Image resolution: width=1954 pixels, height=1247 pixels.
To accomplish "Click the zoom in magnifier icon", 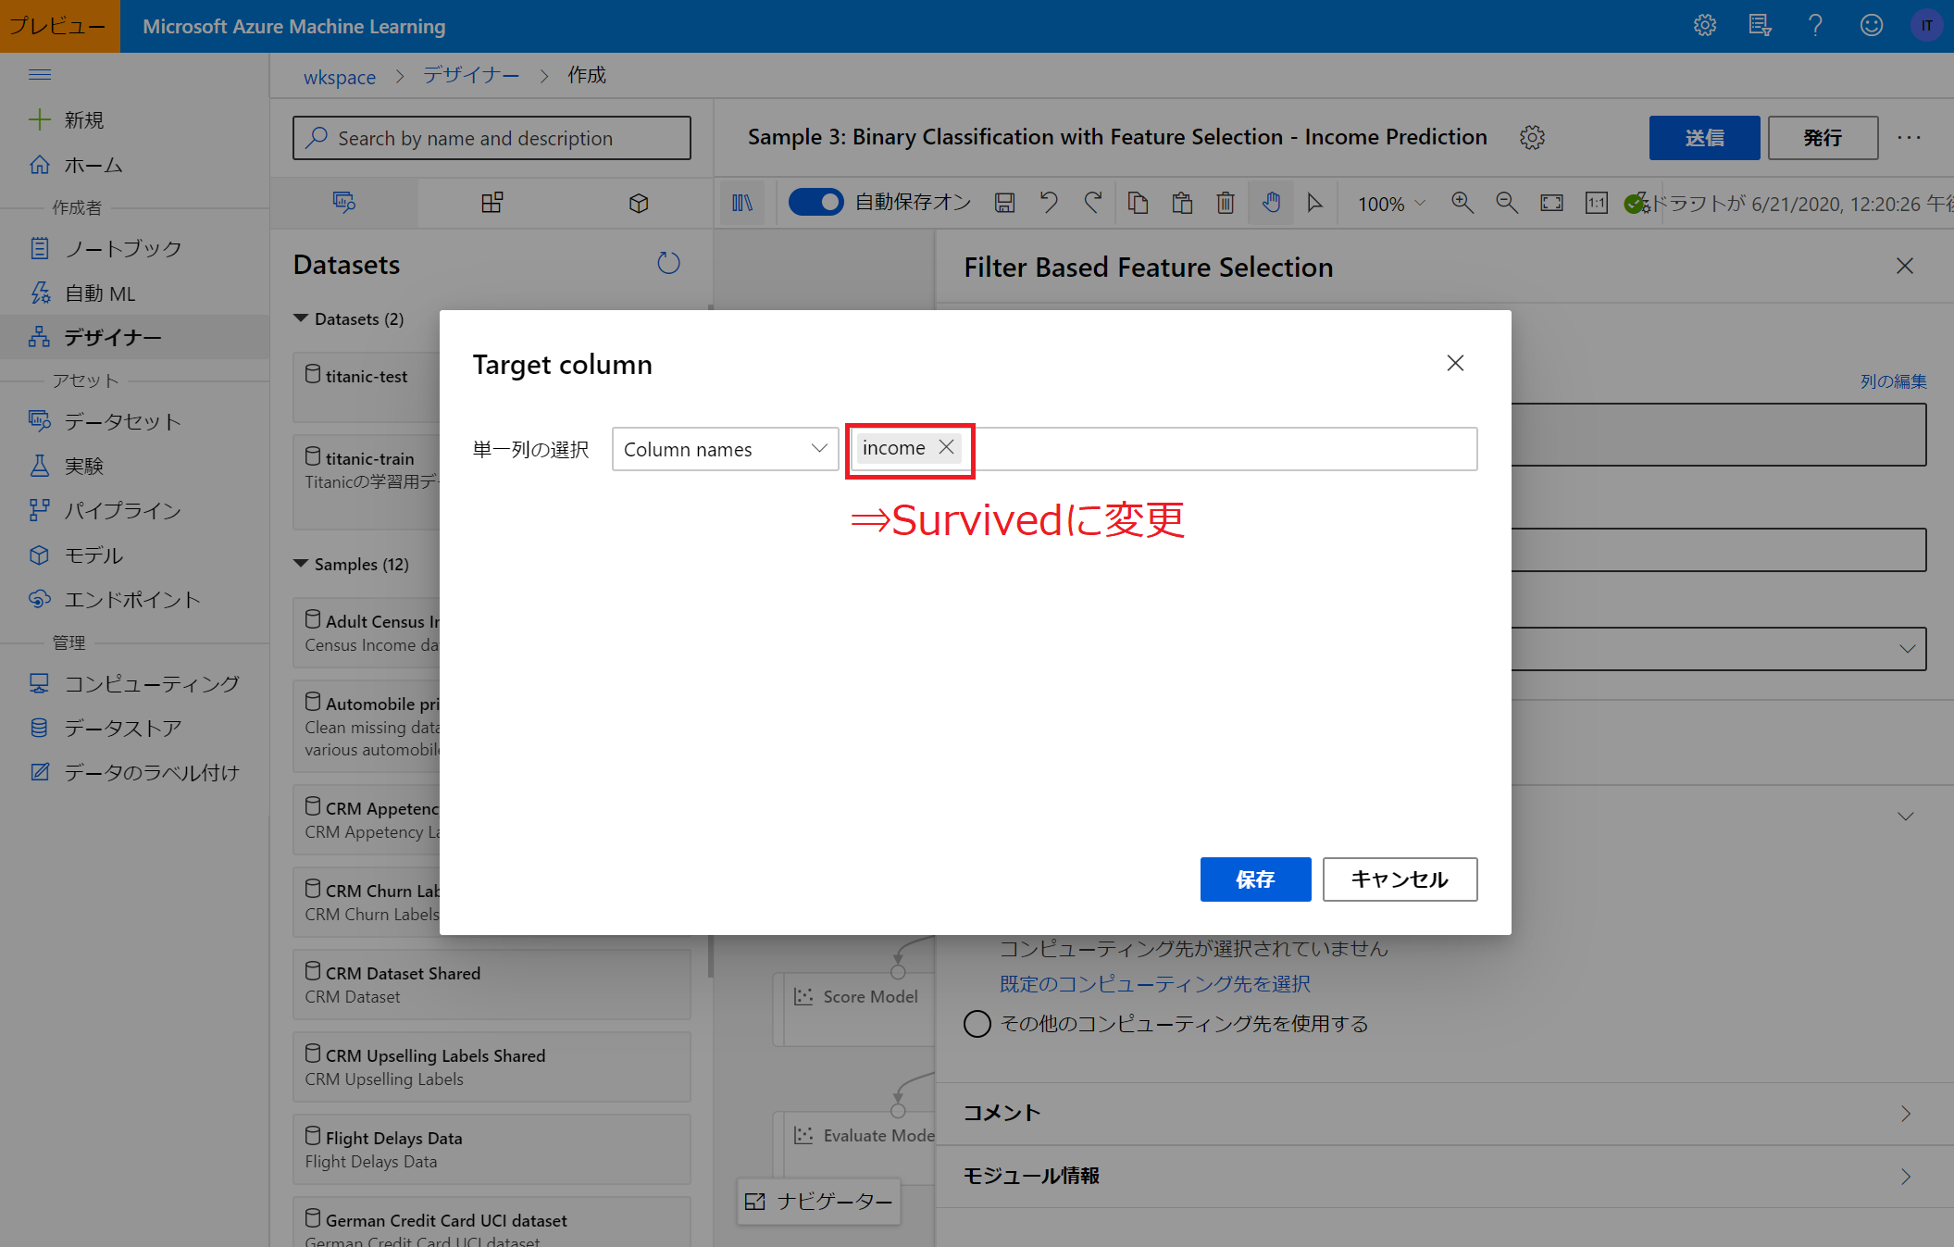I will (x=1462, y=203).
